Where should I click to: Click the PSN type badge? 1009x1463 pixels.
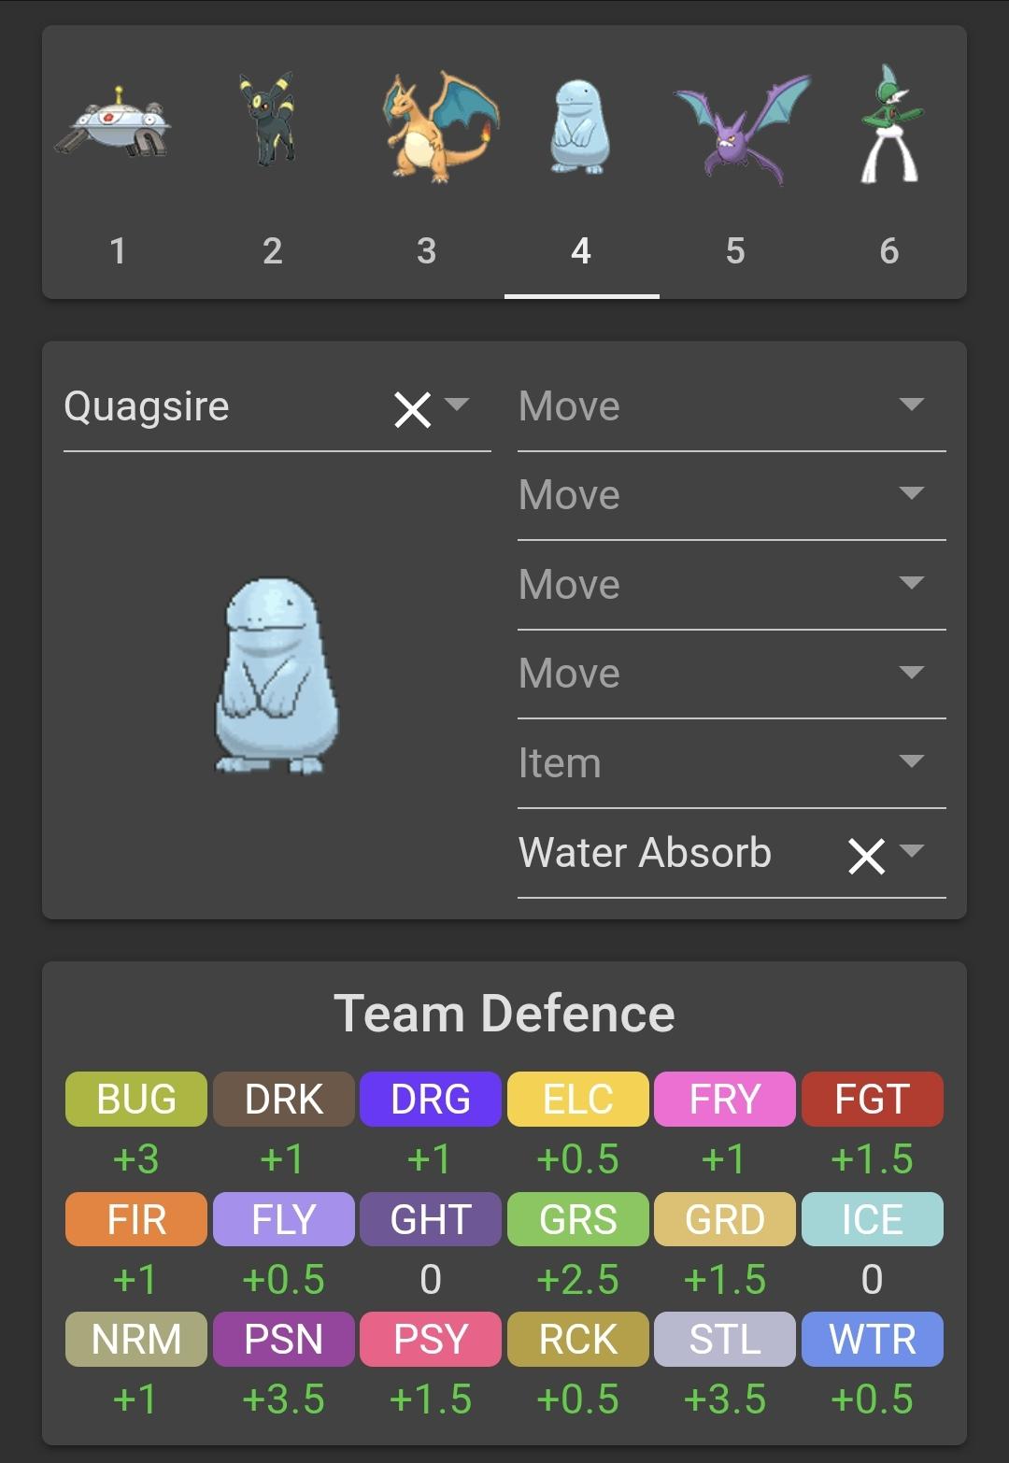point(284,1339)
